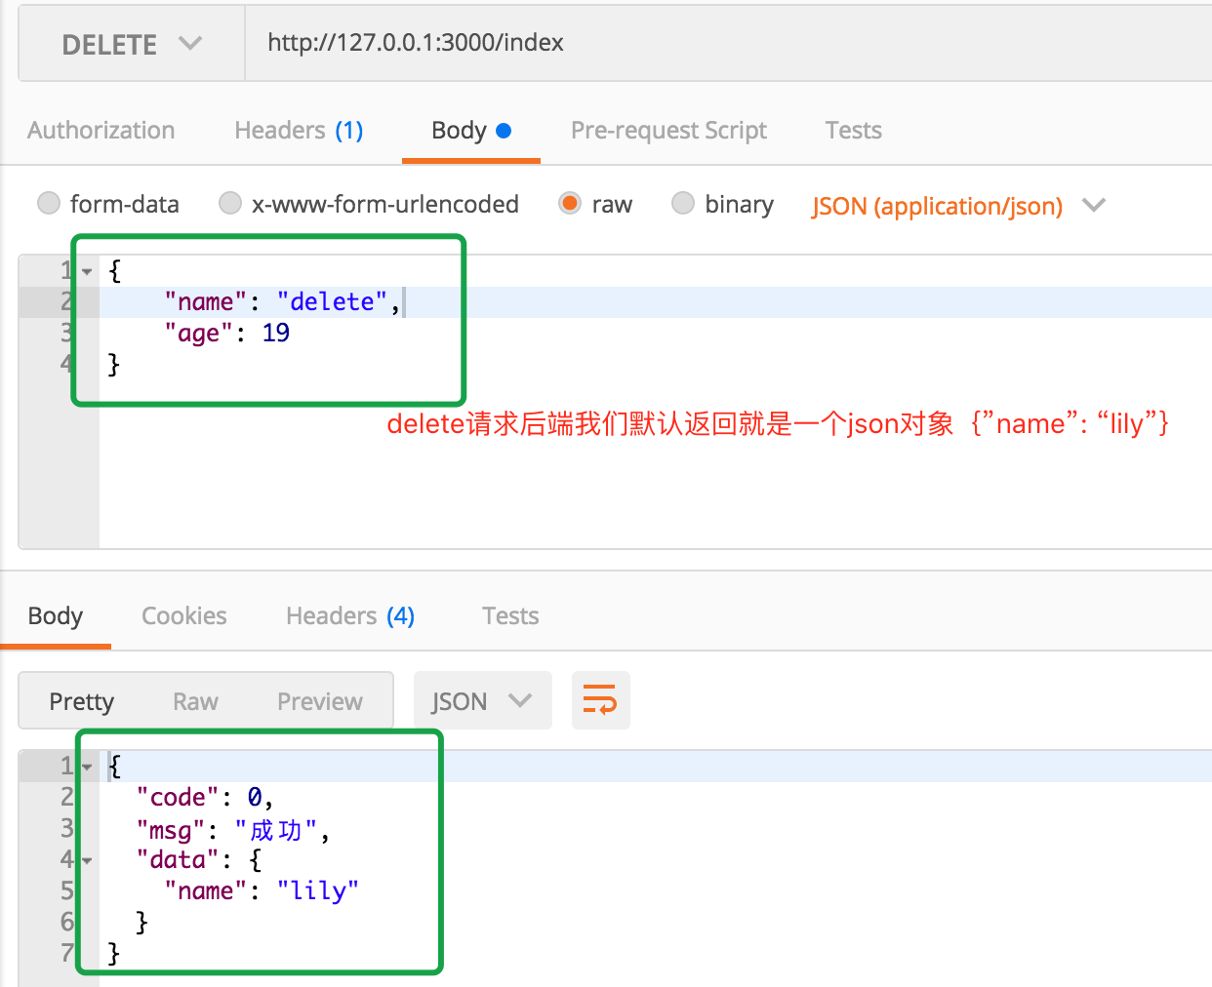Click the closing brace on response line 7
This screenshot has width=1212, height=987.
[x=113, y=954]
